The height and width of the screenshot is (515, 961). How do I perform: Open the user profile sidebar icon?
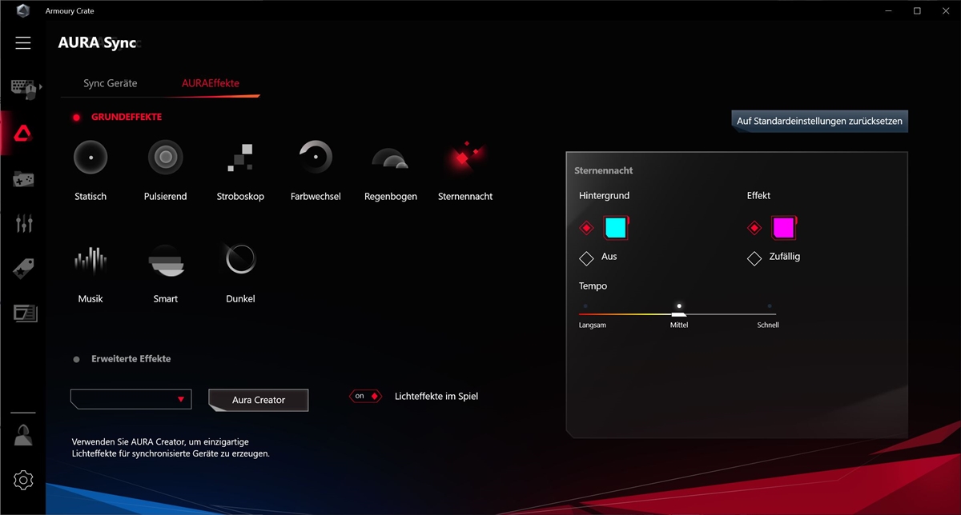23,436
